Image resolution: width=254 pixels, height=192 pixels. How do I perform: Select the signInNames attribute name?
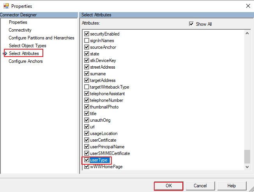[x=102, y=41]
